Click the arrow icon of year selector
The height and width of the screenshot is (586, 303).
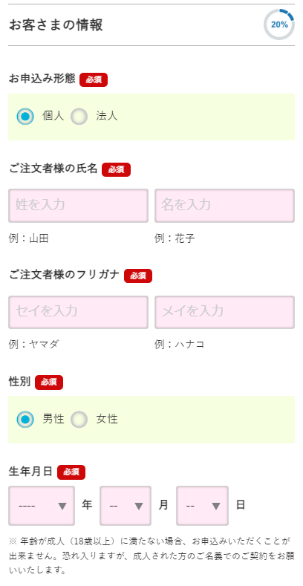coord(62,506)
